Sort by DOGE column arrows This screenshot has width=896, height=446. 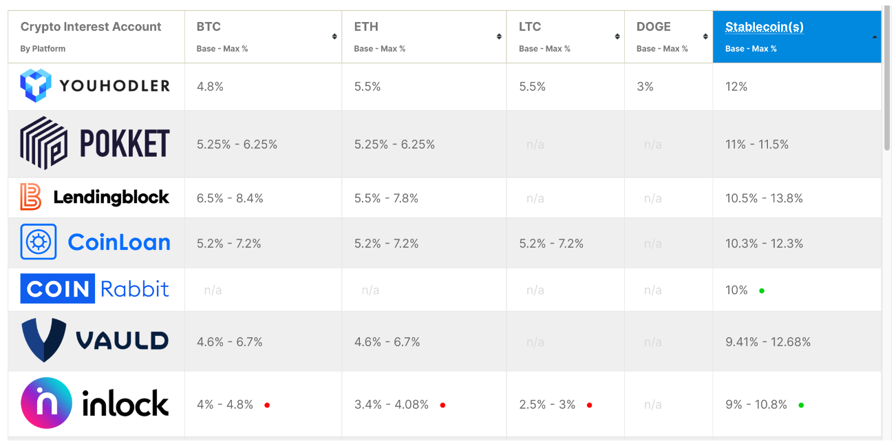point(705,36)
